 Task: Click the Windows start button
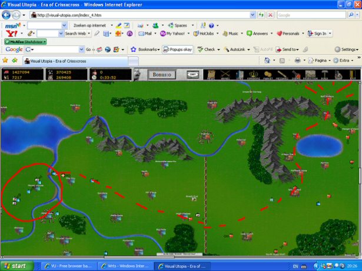coord(16,266)
